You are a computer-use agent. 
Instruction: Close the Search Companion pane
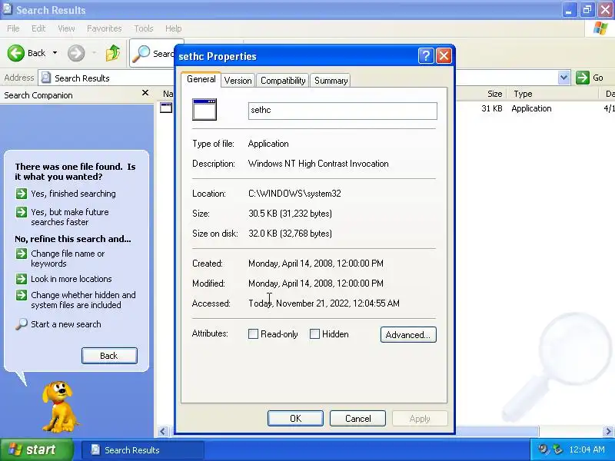coord(145,93)
